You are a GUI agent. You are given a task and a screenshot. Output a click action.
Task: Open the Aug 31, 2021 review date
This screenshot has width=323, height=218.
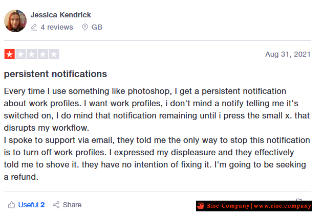coord(288,54)
